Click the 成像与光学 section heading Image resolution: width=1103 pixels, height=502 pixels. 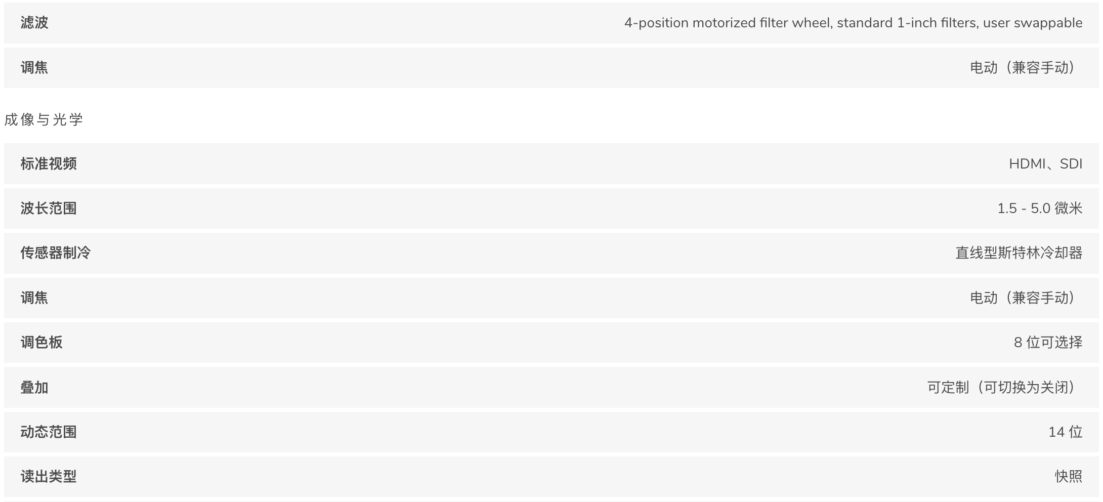tap(44, 119)
